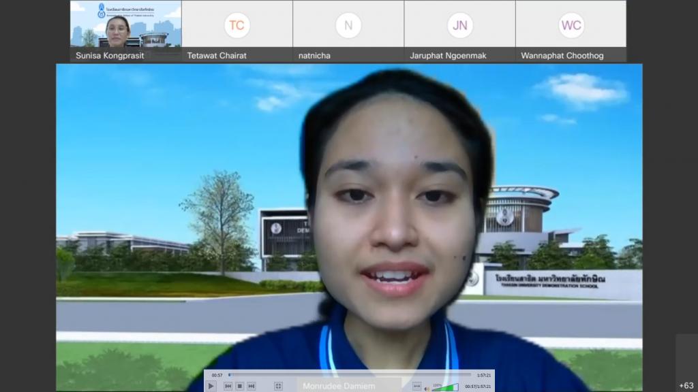
Task: Click the 00:57 elapsed time label
Action: point(217,375)
